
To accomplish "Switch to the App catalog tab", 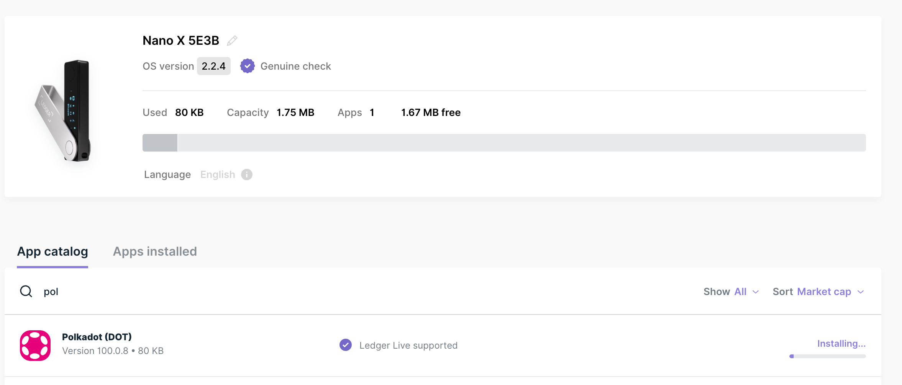I will (52, 251).
